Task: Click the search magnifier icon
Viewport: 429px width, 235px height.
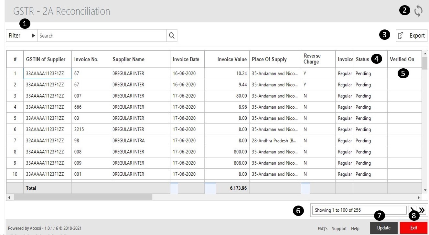Action: (x=172, y=36)
